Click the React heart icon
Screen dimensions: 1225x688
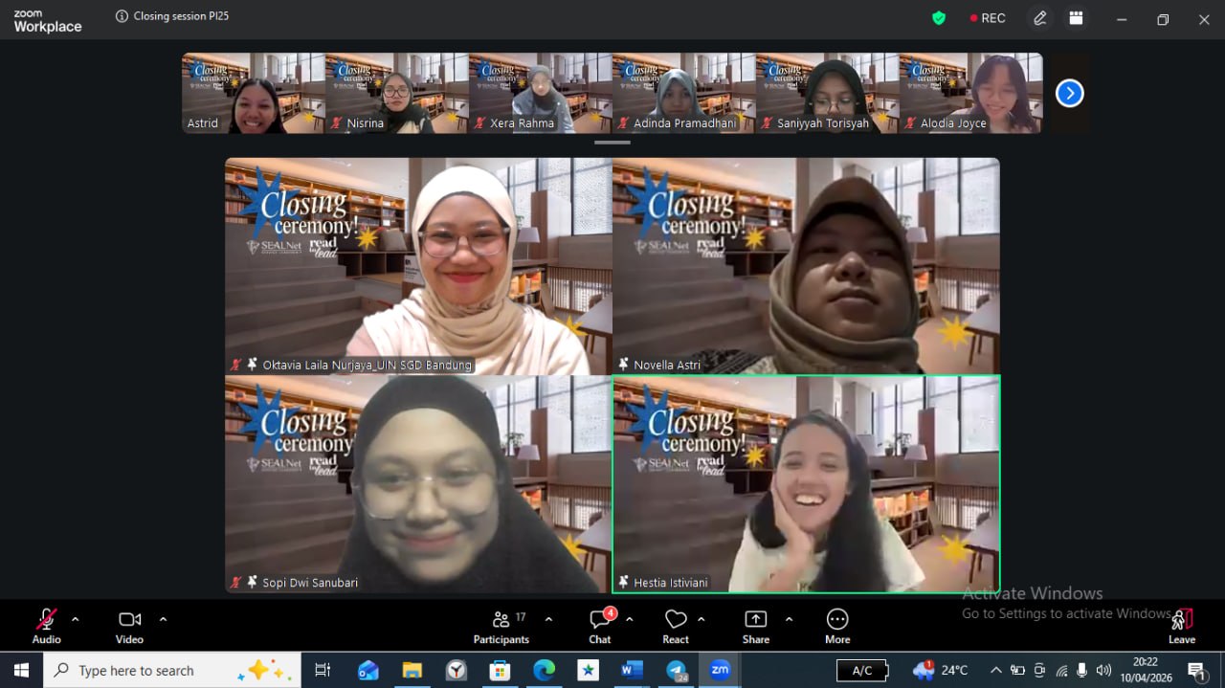coord(676,625)
